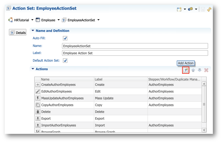222x143 pixels.
Task: Click the Create label cell
Action: click(x=121, y=85)
